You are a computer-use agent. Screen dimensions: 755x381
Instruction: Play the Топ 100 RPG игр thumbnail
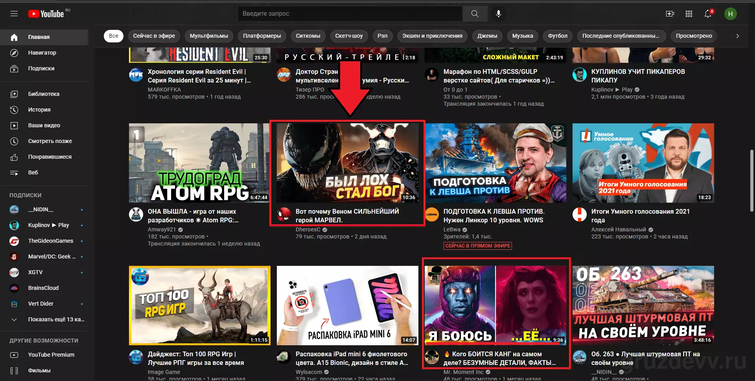pos(199,306)
